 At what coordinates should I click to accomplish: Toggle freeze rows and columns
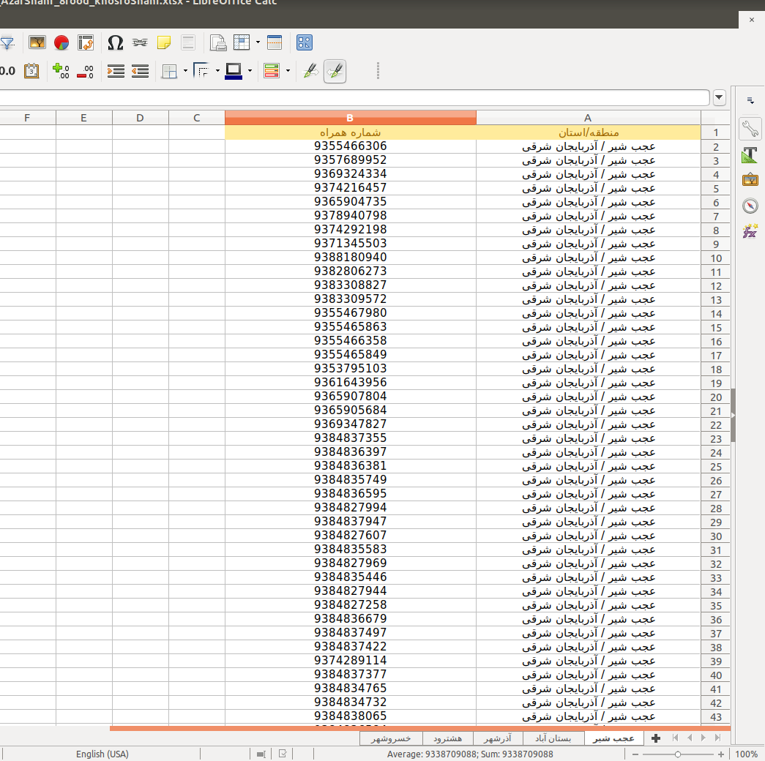pos(242,42)
